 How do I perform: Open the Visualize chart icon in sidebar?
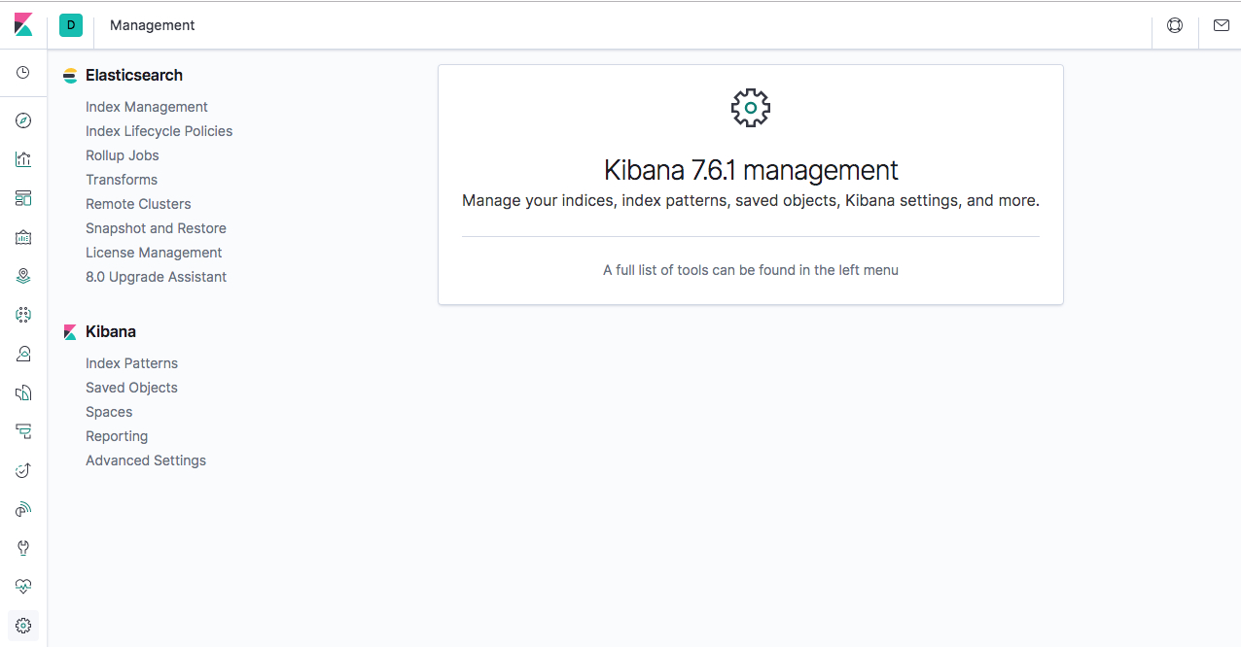23,159
